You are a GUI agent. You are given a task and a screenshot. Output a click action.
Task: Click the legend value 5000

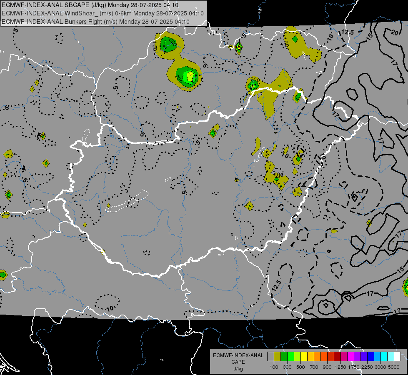[394, 367]
